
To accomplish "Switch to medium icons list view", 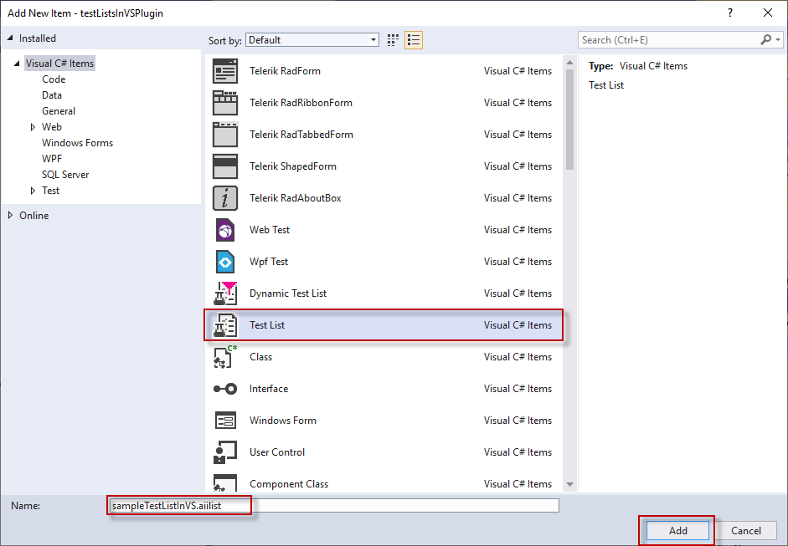I will pyautogui.click(x=414, y=40).
